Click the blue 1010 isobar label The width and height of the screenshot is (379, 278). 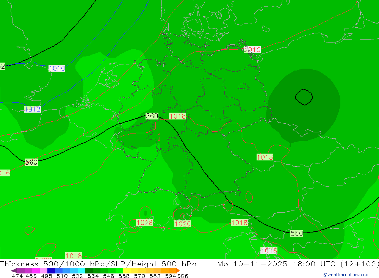[57, 69]
